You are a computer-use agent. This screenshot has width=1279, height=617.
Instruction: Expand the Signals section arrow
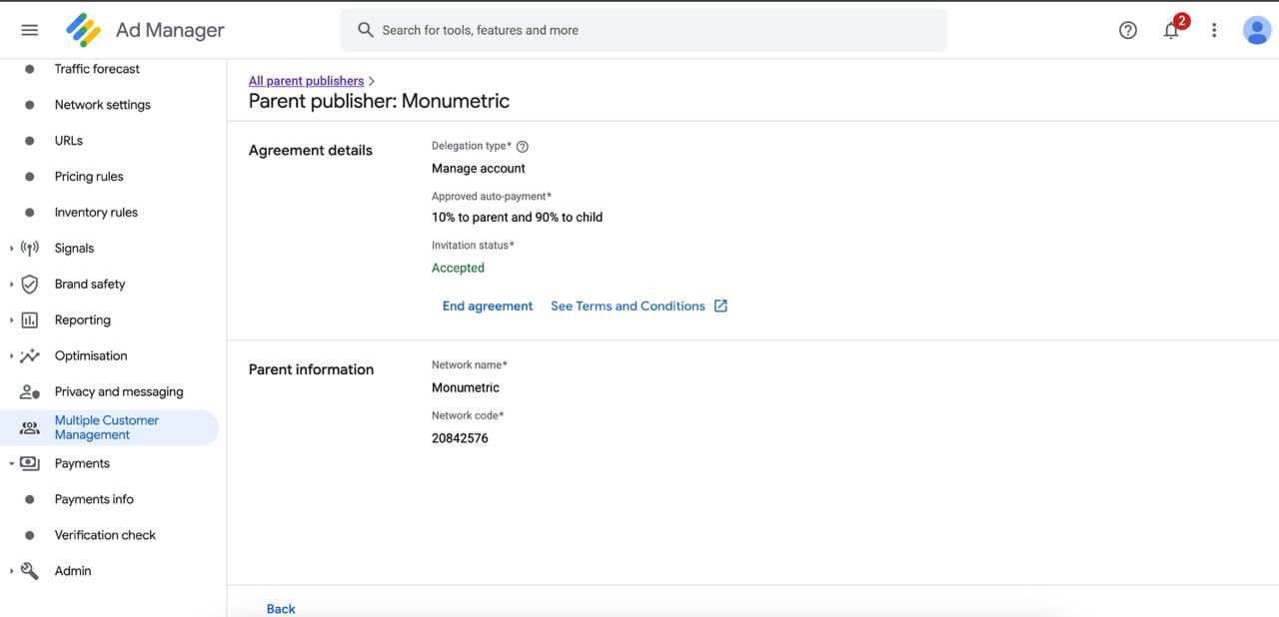click(x=11, y=249)
